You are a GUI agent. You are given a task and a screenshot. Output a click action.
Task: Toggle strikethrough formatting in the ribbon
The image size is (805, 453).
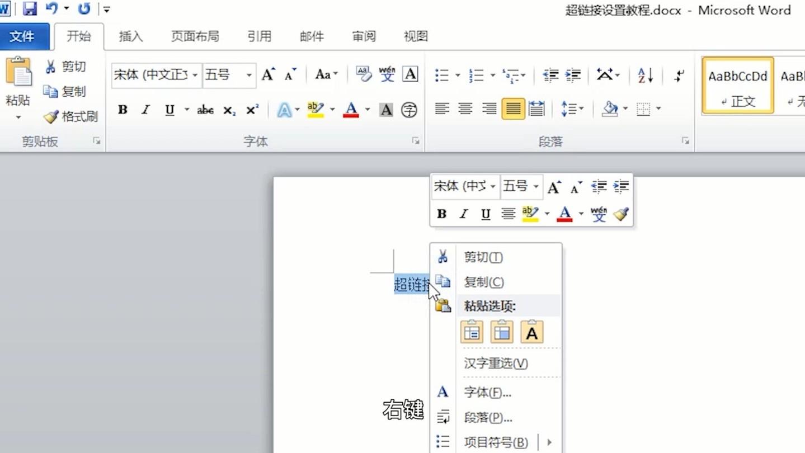tap(205, 110)
